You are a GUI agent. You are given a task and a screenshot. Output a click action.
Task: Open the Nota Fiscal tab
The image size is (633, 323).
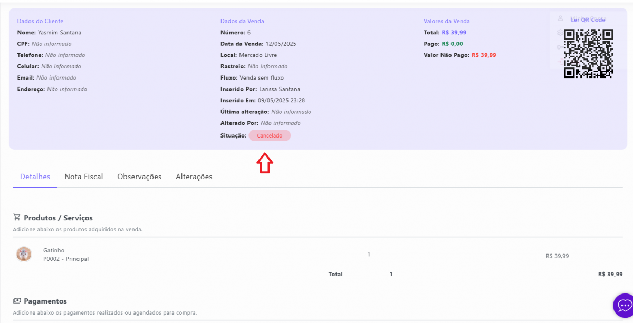pyautogui.click(x=83, y=177)
